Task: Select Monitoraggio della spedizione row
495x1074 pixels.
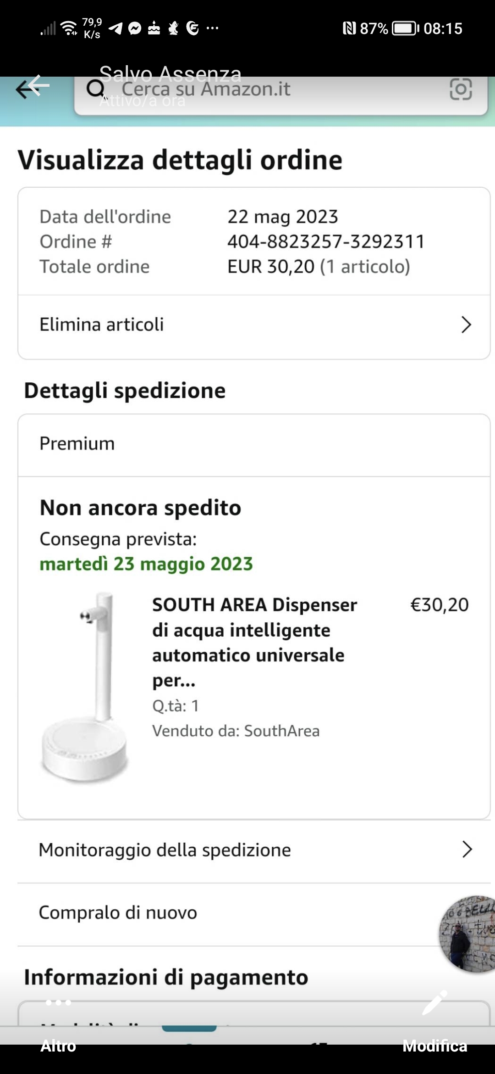Action: click(254, 850)
